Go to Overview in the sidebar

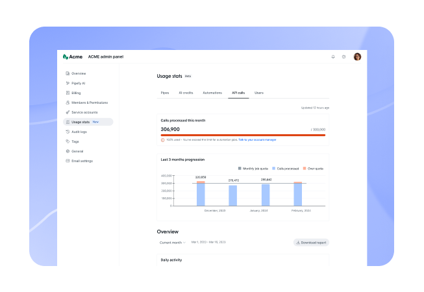(x=78, y=73)
